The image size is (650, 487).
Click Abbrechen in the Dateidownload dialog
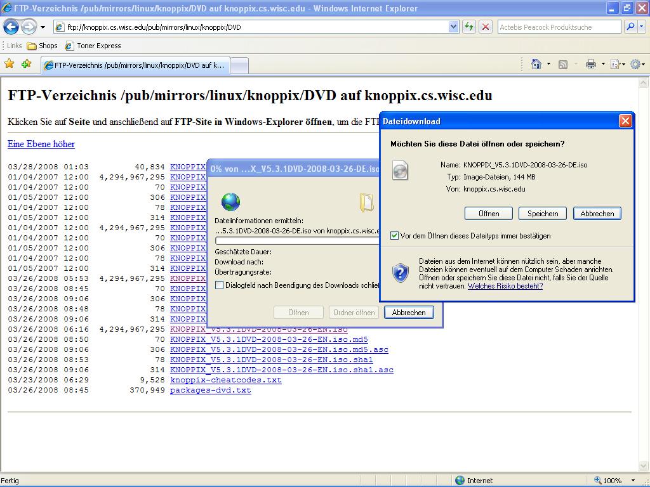pos(597,214)
